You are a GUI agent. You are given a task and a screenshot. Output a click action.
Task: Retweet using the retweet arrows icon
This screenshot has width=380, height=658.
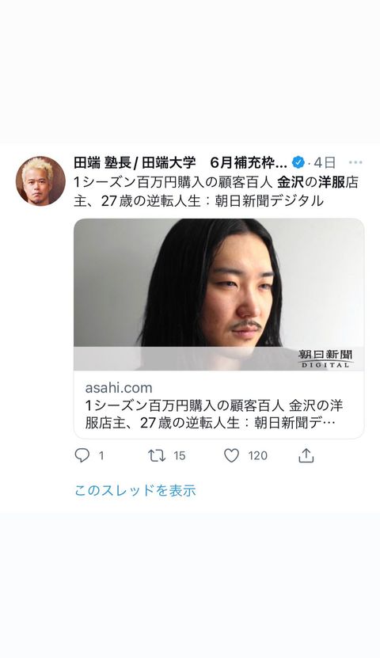coord(157,455)
